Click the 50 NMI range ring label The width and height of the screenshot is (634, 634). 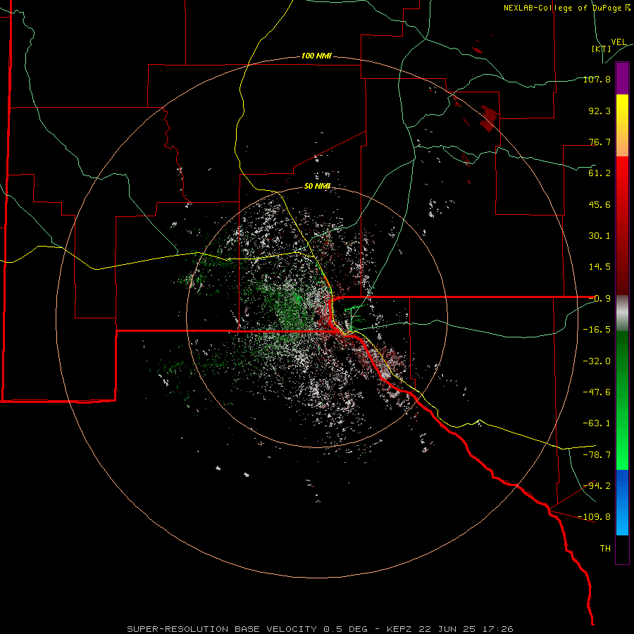pyautogui.click(x=318, y=186)
